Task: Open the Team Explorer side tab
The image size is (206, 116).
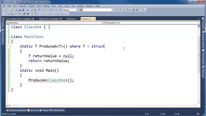Action: [203, 57]
